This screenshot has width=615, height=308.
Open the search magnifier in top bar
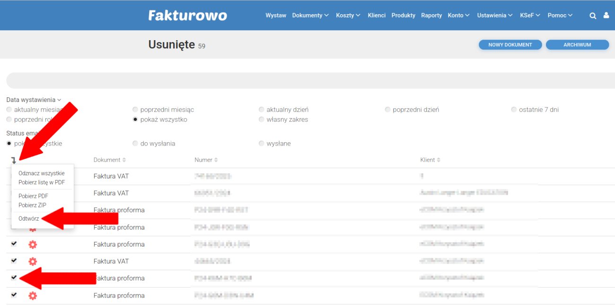[x=592, y=16]
